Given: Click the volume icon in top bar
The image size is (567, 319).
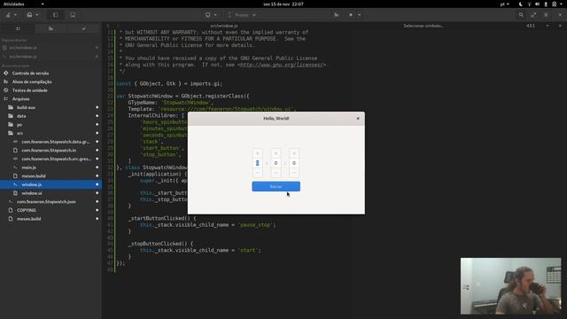Looking at the screenshot, I should point(538,4).
